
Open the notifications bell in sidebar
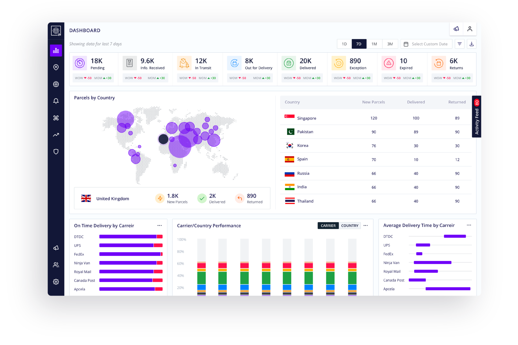56,101
